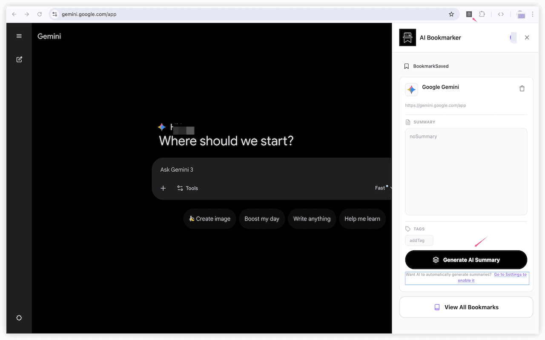Viewport: 545px width, 340px height.
Task: Click the BookmarkSaved bookmark icon
Action: [407, 66]
